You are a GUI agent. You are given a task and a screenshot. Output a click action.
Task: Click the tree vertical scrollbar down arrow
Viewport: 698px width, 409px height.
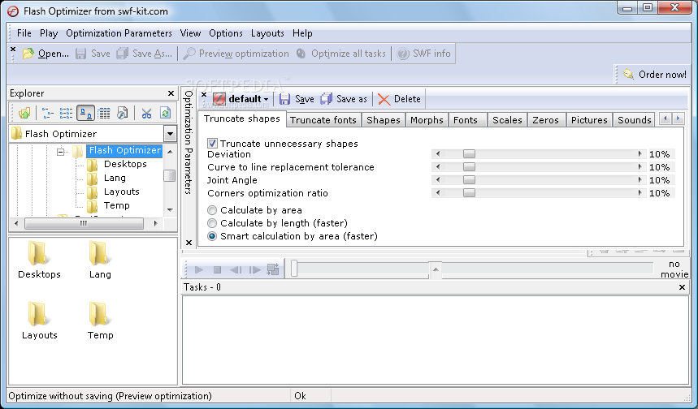click(170, 210)
